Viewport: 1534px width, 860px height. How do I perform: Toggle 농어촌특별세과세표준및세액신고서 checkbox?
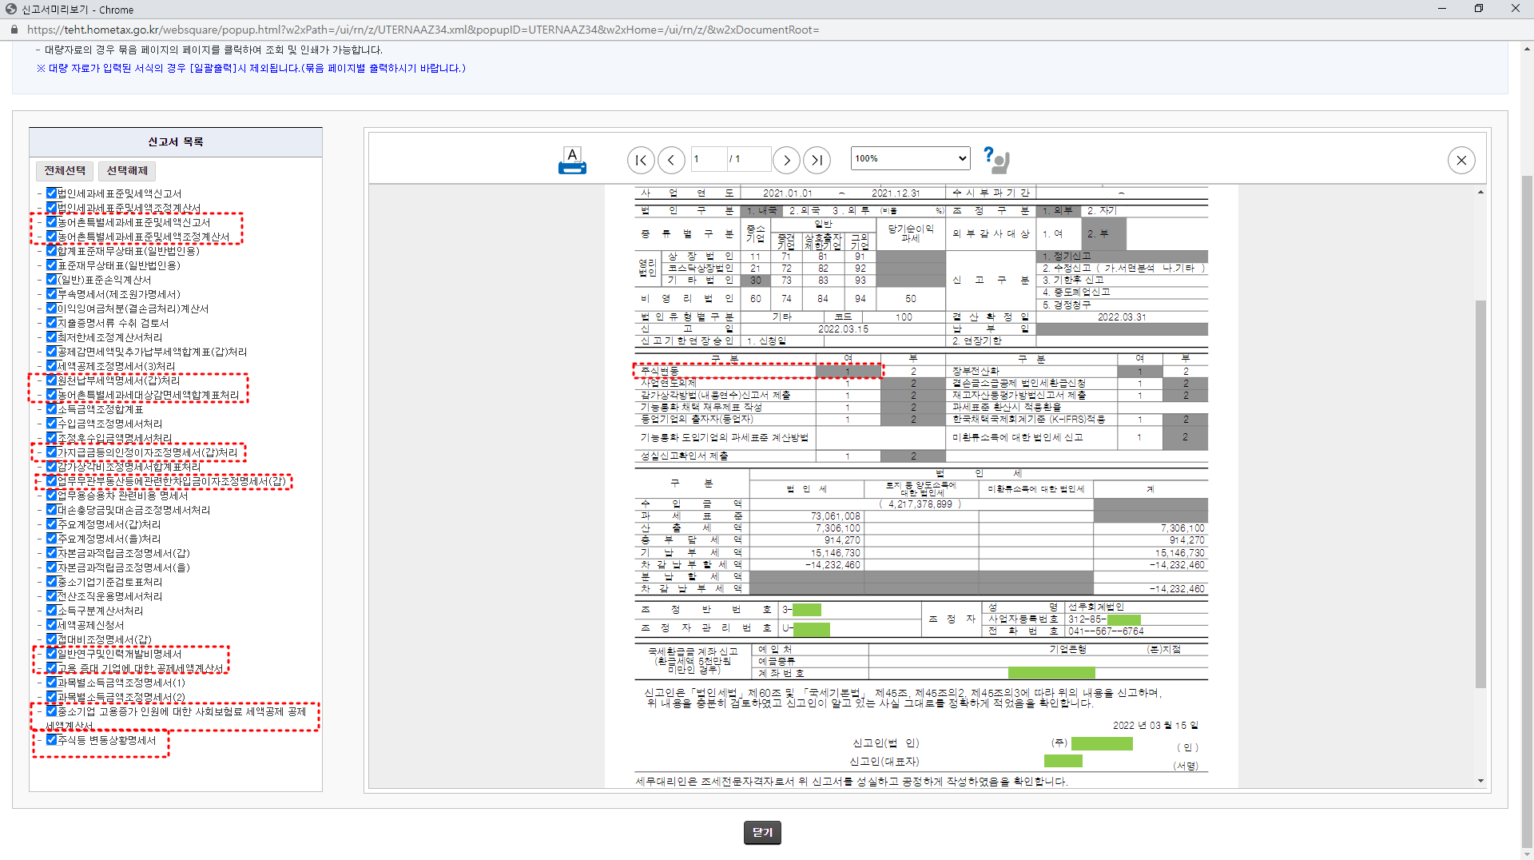click(x=51, y=222)
